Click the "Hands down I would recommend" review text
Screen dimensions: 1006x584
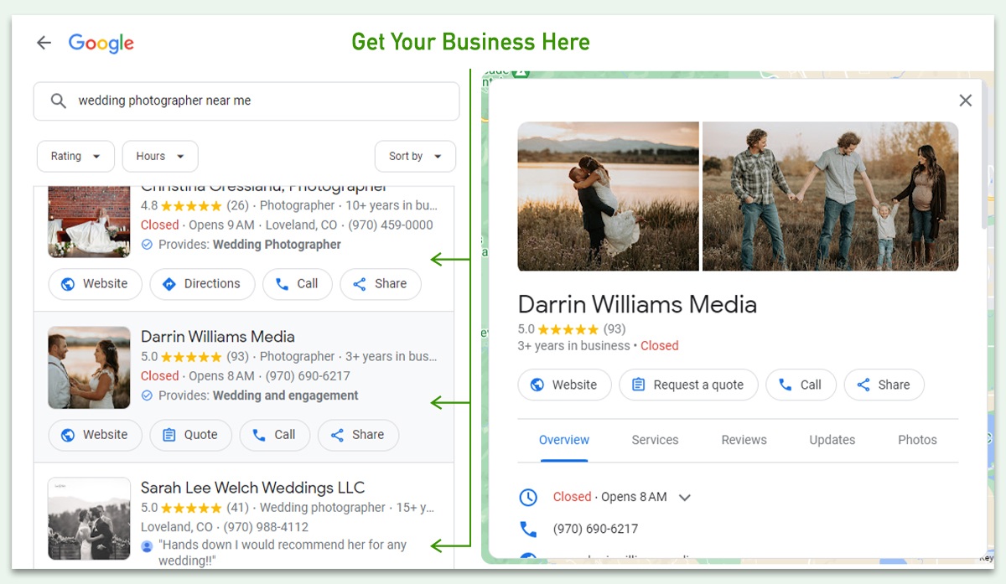pyautogui.click(x=282, y=552)
